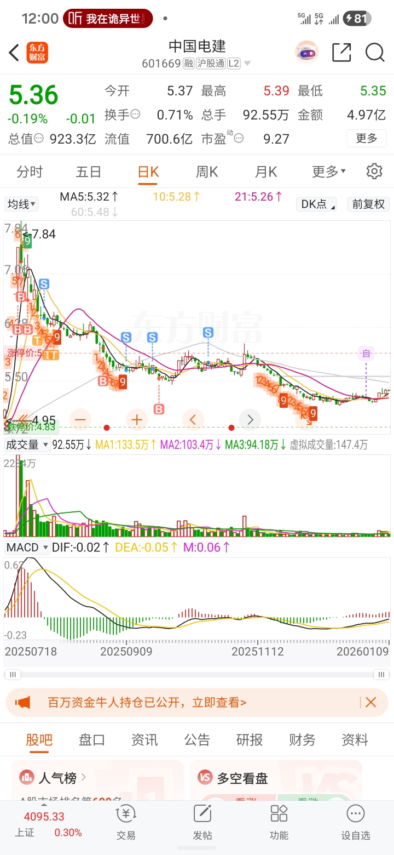The height and width of the screenshot is (855, 394).
Task: Open 交易 trade icon in bottom bar
Action: click(126, 822)
